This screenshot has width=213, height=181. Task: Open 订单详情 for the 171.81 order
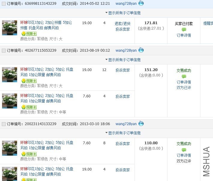[184, 35]
